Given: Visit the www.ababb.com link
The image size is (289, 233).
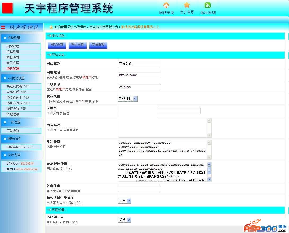Looking at the screenshot, I should point(27,169).
